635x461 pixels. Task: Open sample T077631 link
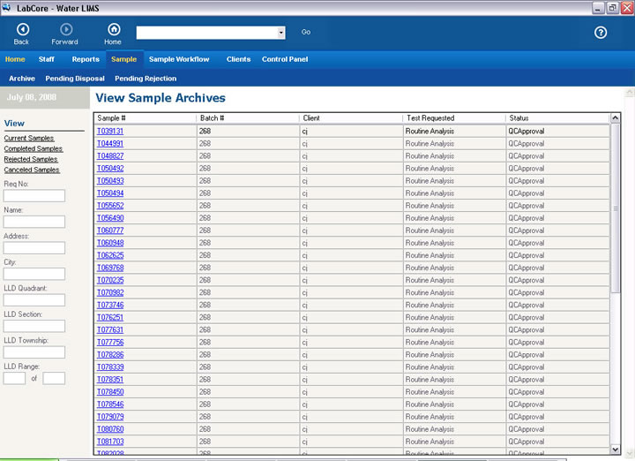pyautogui.click(x=110, y=329)
